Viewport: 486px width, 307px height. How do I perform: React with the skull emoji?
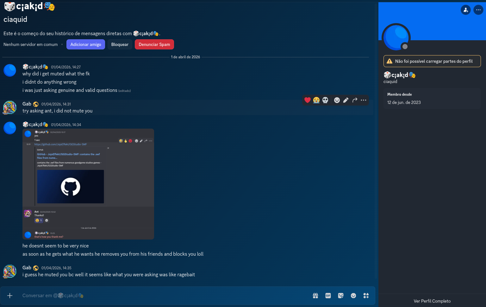325,100
